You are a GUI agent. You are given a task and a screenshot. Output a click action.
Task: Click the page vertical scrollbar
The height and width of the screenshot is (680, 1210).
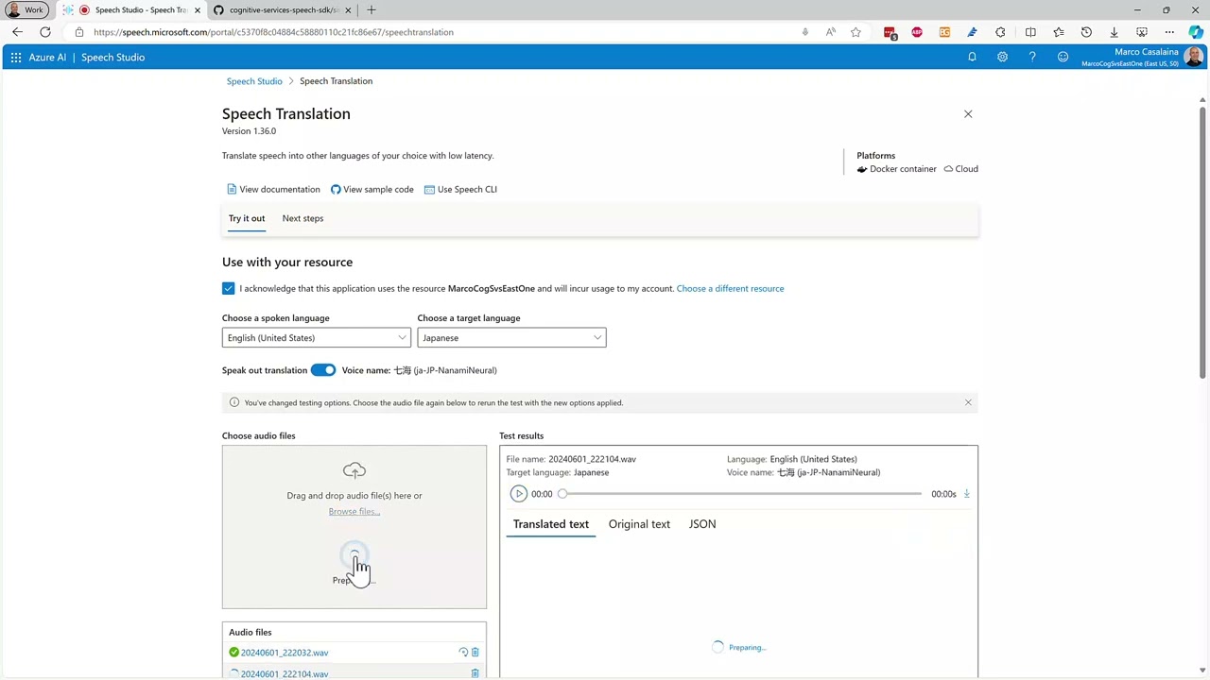click(x=1202, y=241)
